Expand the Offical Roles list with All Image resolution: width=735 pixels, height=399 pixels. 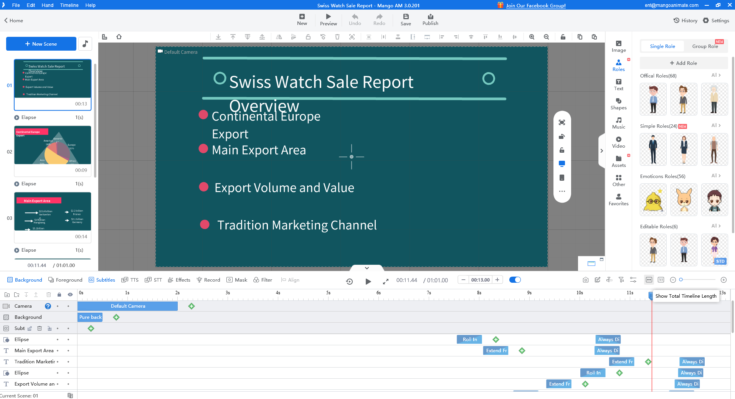pos(716,75)
